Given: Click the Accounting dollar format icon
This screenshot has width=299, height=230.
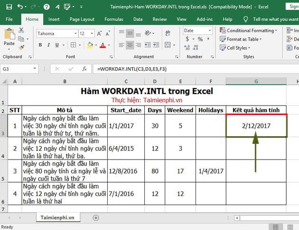Looking at the screenshot, I should 187,39.
